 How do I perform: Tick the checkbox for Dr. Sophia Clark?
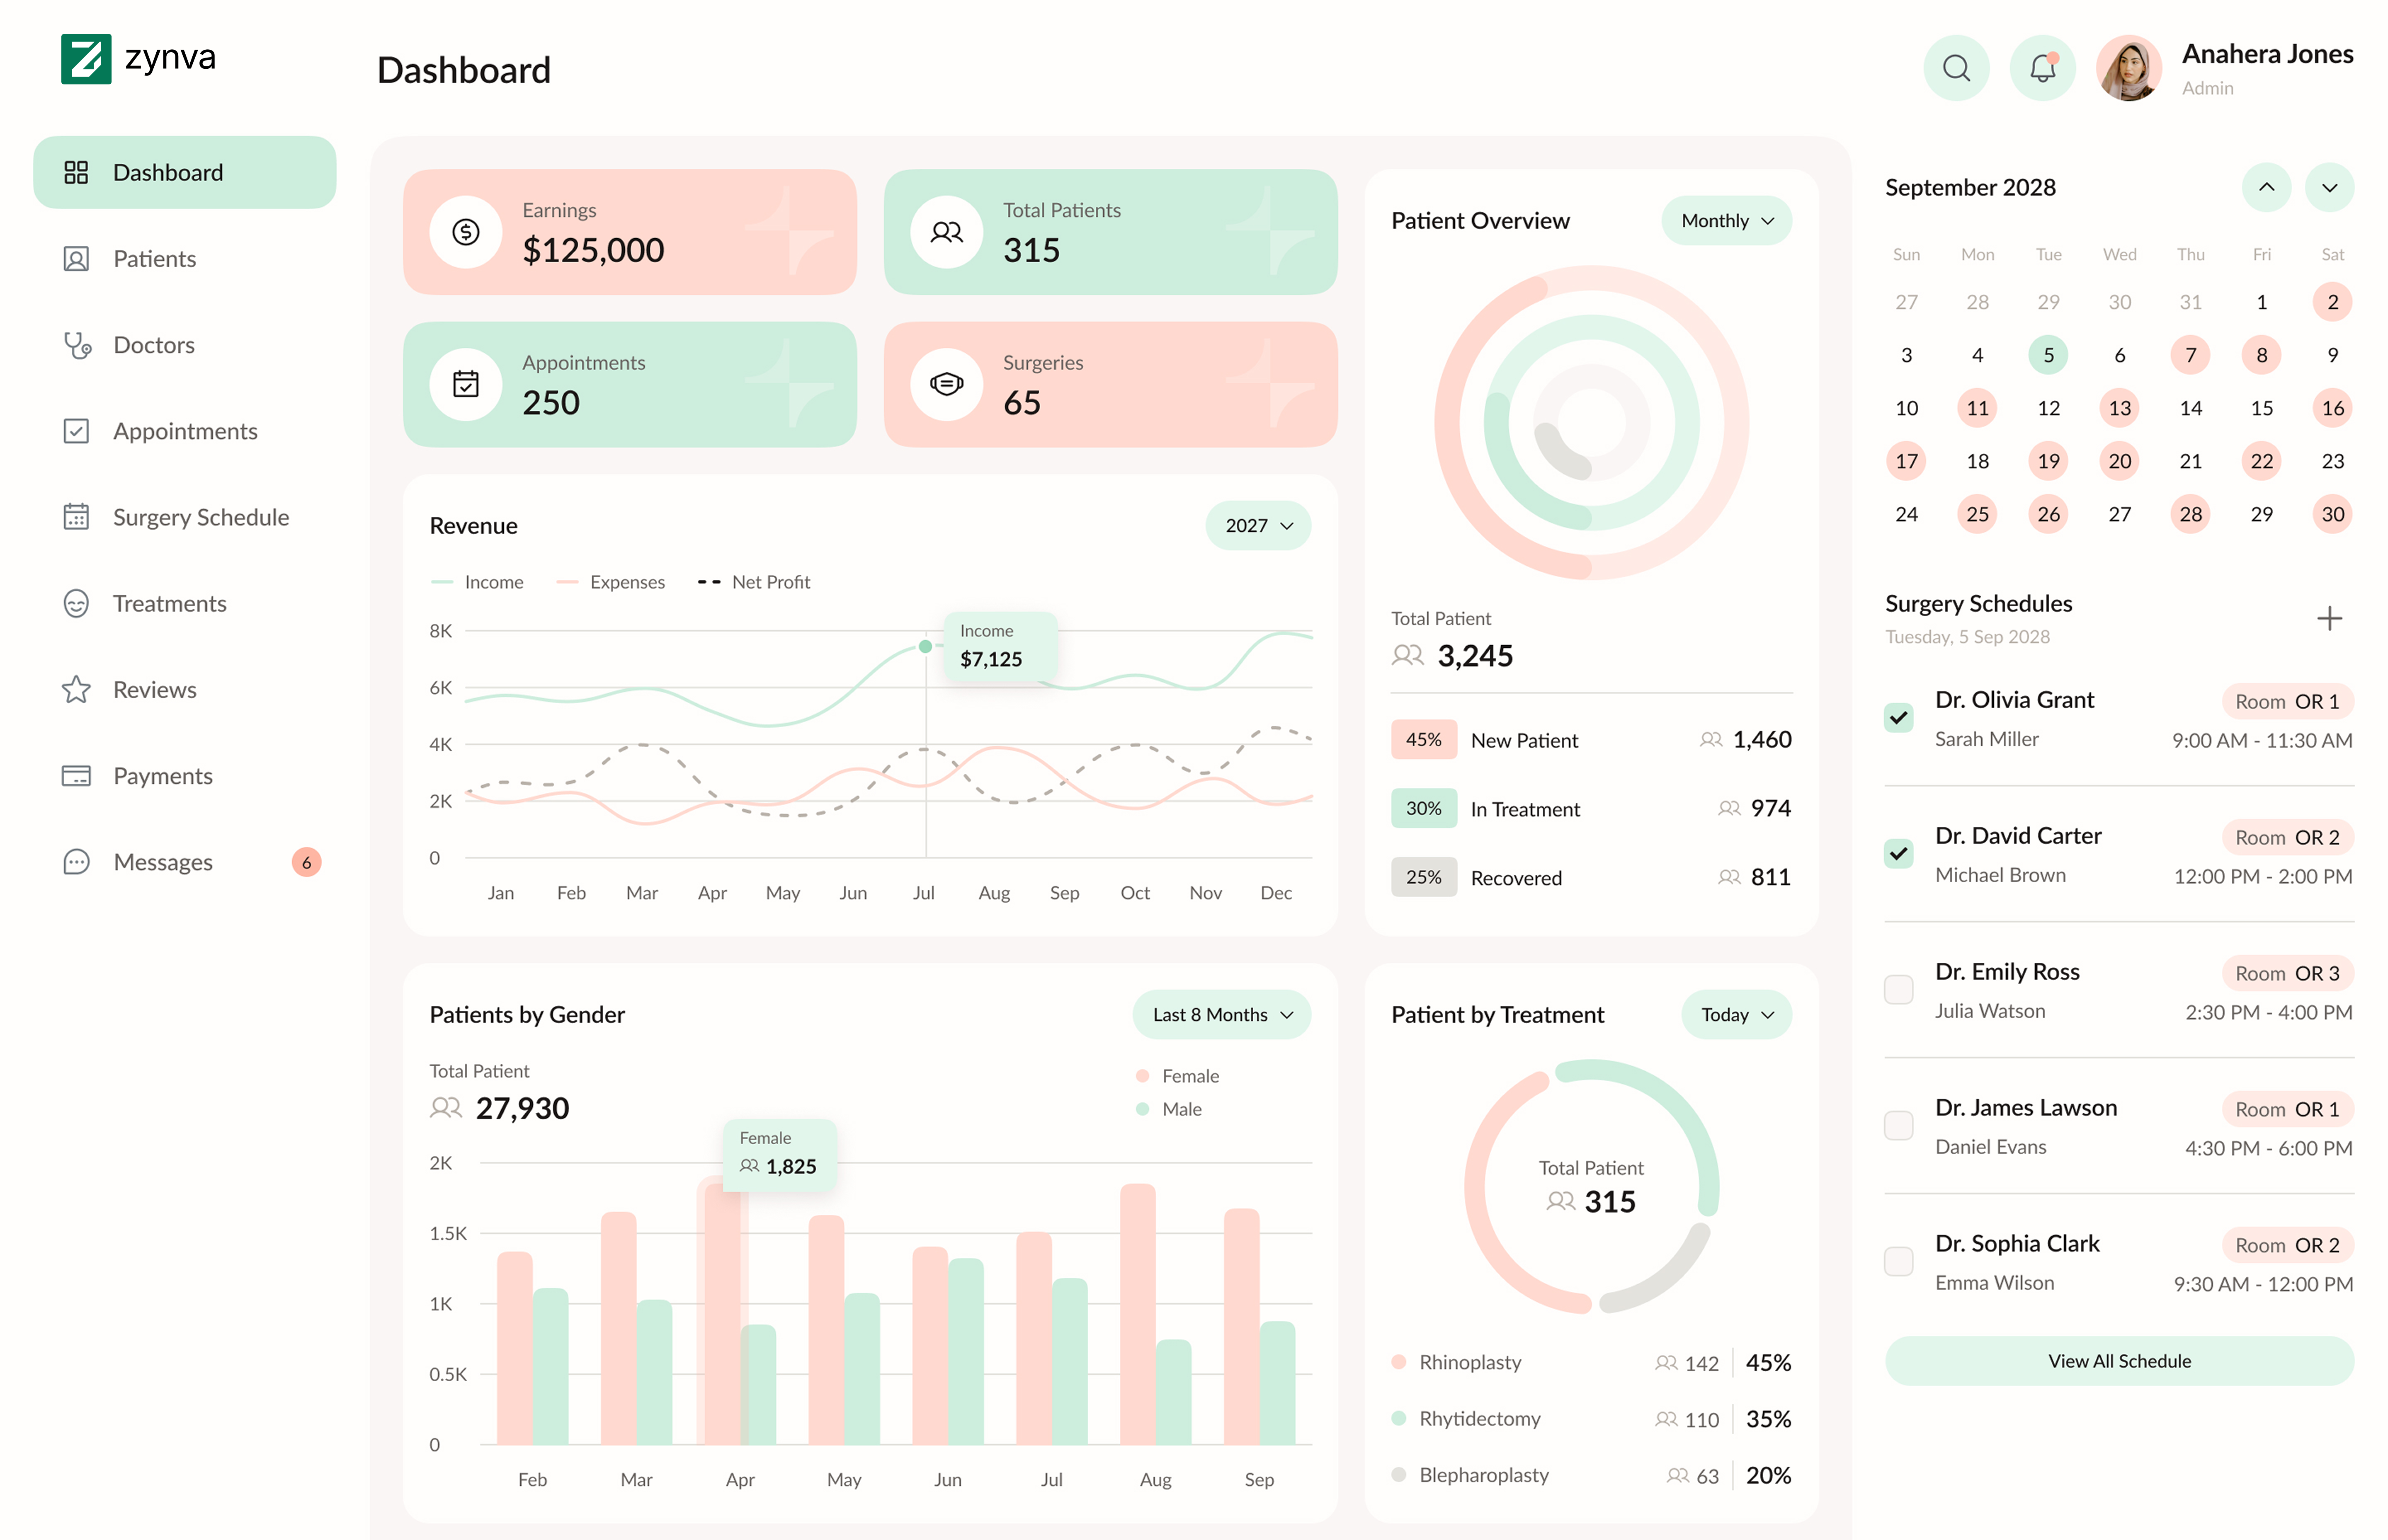1898,1261
